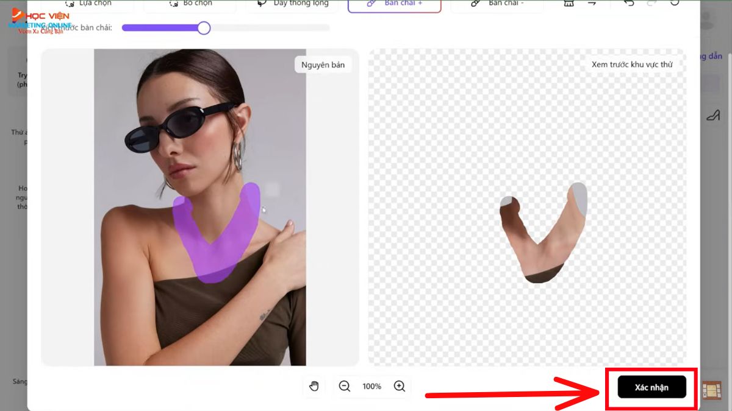Image resolution: width=732 pixels, height=411 pixels.
Task: Reset the selection with circular arrow icon
Action: 675,4
